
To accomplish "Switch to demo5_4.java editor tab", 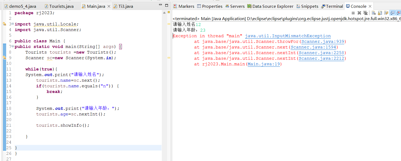I will [x=20, y=6].
